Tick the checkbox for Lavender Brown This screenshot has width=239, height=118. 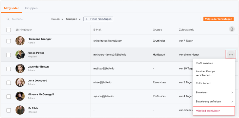[8, 69]
